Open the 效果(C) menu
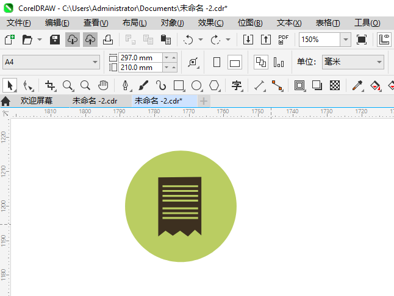Image resolution: width=394 pixels, height=296 pixels. point(210,23)
